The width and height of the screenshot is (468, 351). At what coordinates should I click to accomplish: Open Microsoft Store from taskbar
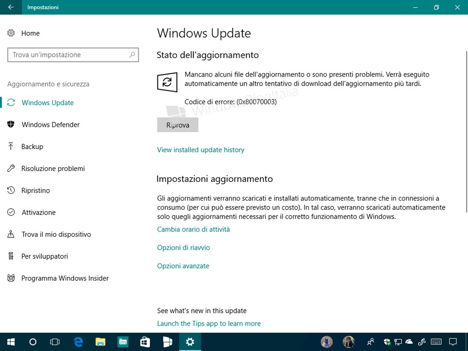pyautogui.click(x=145, y=342)
